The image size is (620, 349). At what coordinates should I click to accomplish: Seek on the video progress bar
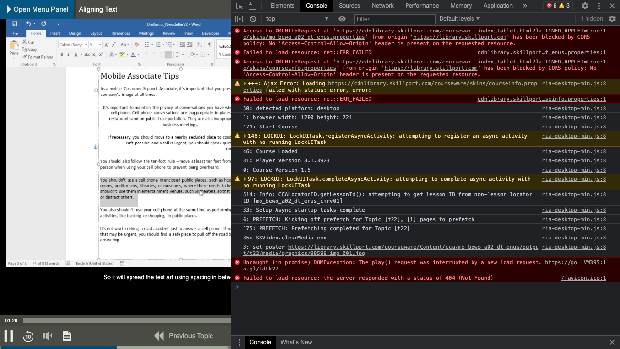127,320
